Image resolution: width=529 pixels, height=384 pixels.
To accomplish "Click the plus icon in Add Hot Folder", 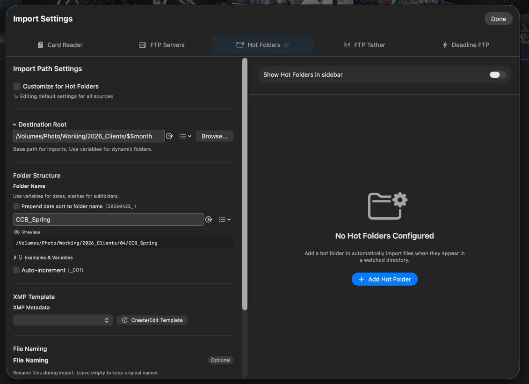I will pos(362,279).
